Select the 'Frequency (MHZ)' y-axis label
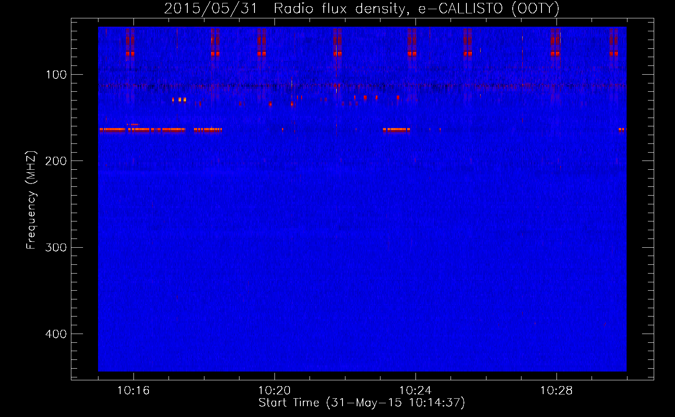Image resolution: width=675 pixels, height=417 pixels. click(x=31, y=200)
